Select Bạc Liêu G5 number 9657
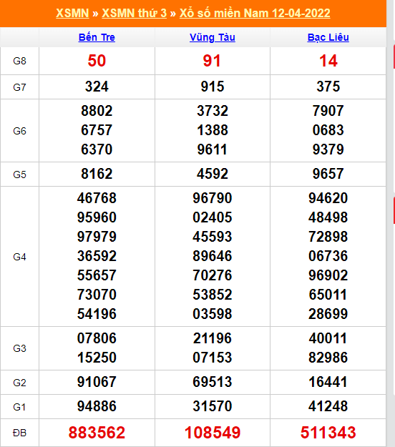Viewport: 395px width, 447px height. point(328,174)
